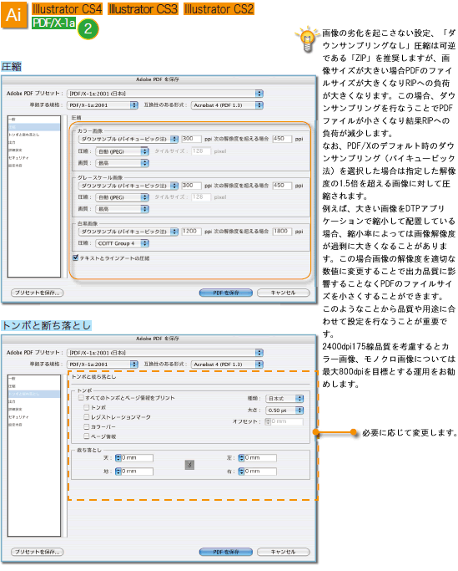The height and width of the screenshot is (571, 458).
Task: Click キャンセル in the 圧縮 dialog
Action: click(284, 293)
